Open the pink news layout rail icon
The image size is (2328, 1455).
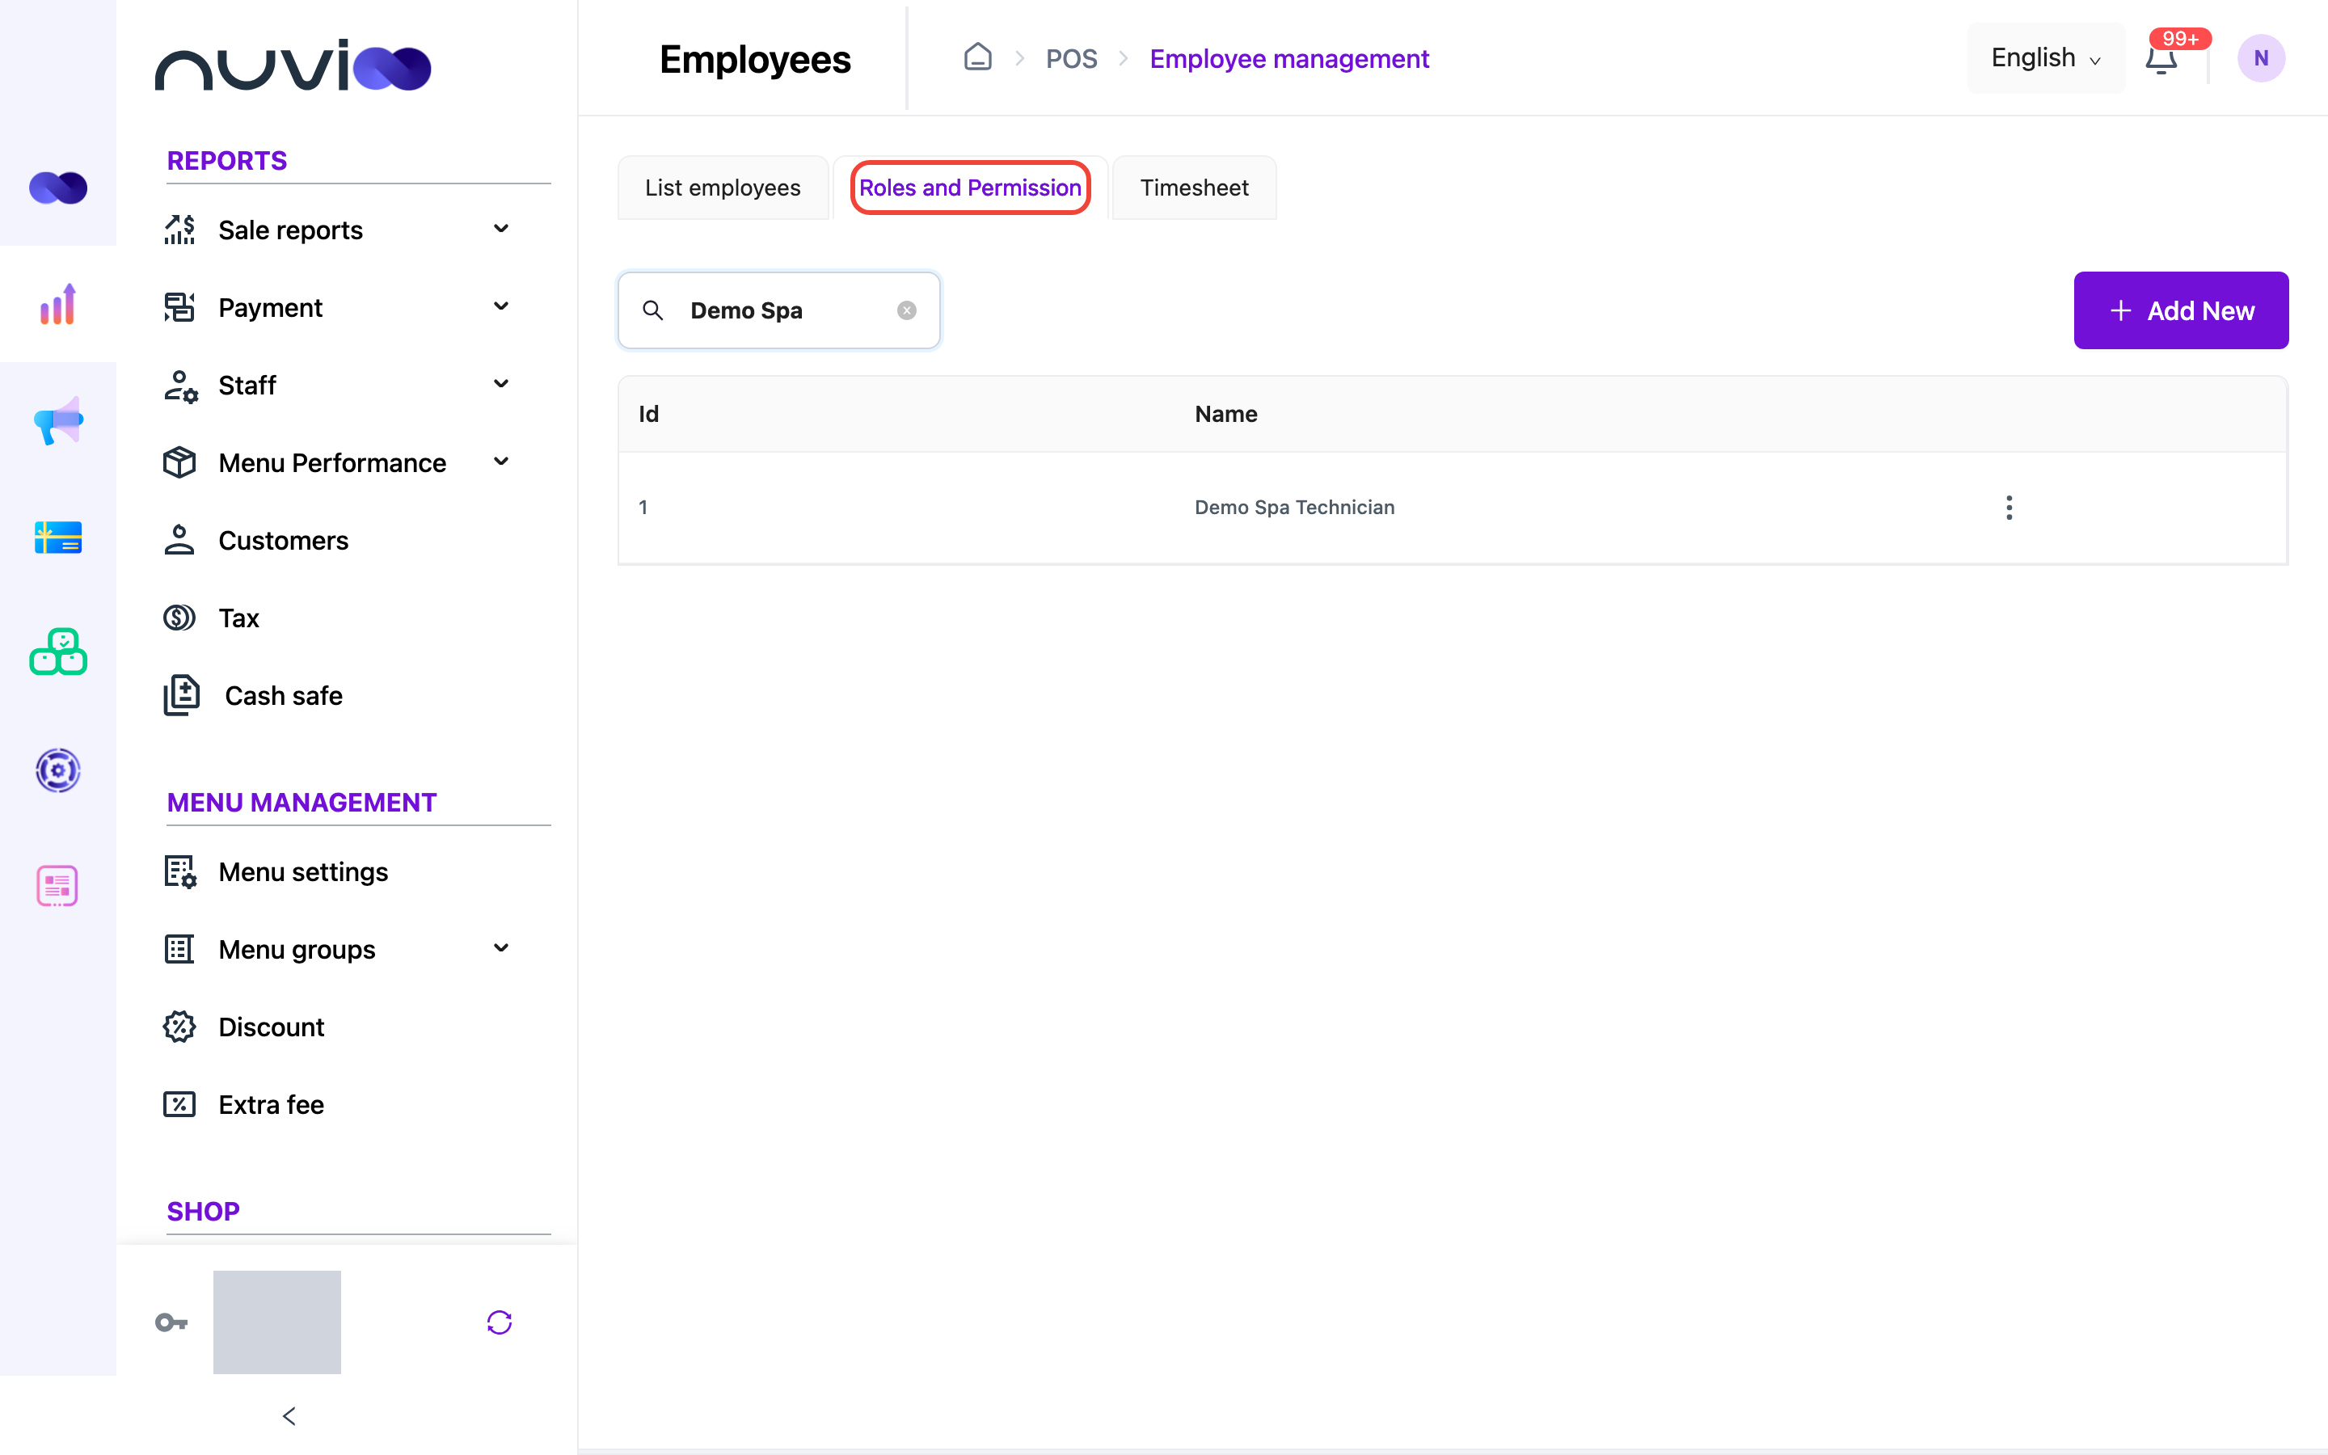57,886
